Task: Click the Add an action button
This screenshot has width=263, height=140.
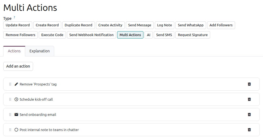Action: (18, 66)
